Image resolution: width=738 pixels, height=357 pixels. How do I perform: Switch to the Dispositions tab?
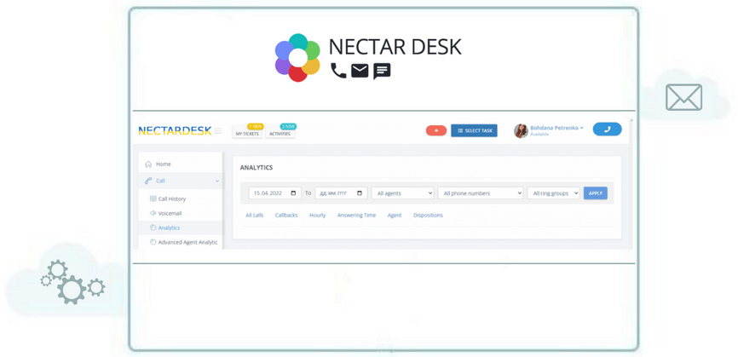[428, 216]
